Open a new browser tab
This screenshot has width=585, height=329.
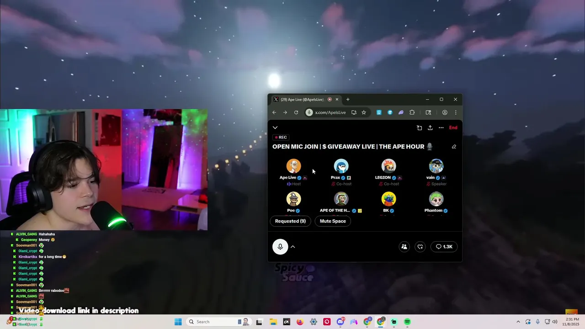348,100
